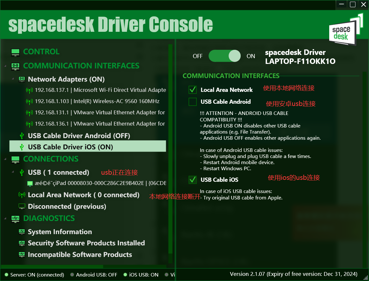The image size is (369, 281).
Task: Select Network Adapters (ON) item
Action: click(66, 79)
